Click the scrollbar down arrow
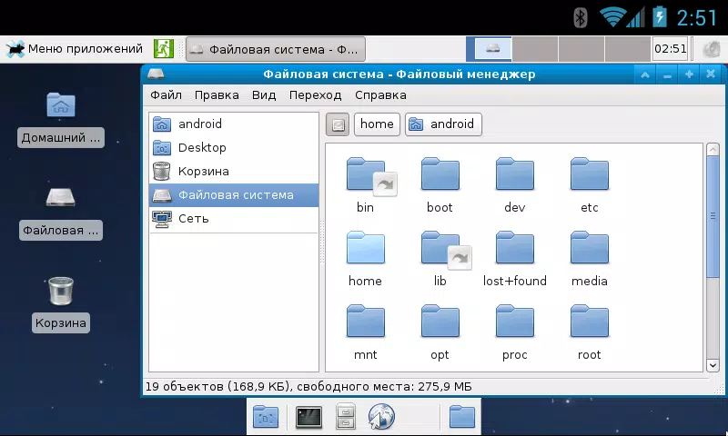Screen dimensions: 728x436 tap(713, 365)
